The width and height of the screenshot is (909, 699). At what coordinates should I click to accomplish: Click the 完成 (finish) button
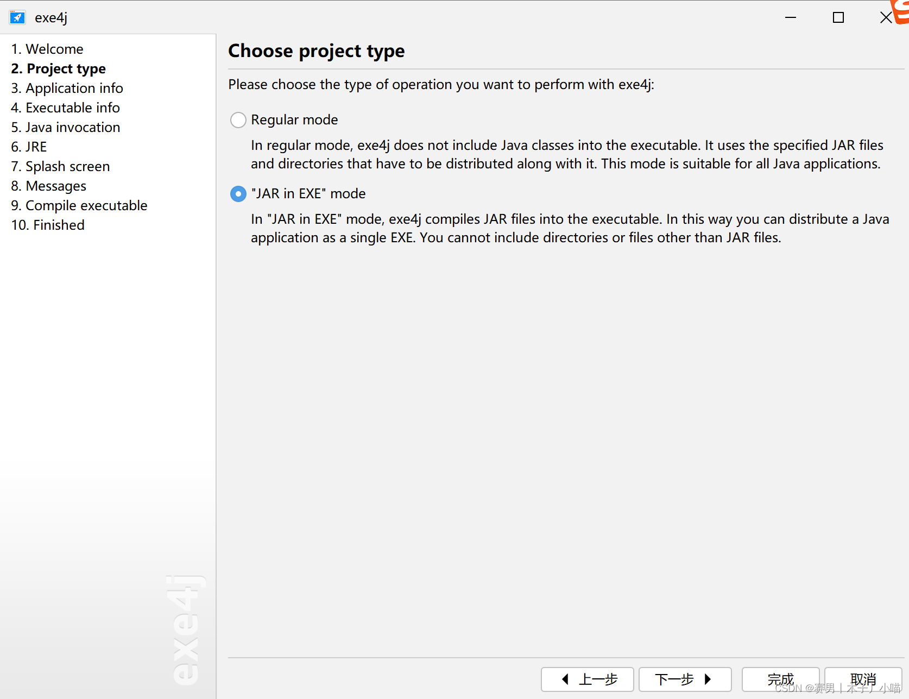[780, 679]
